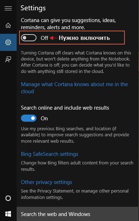Disable the Search online and web results toggle
The image size is (139, 221).
29,118
